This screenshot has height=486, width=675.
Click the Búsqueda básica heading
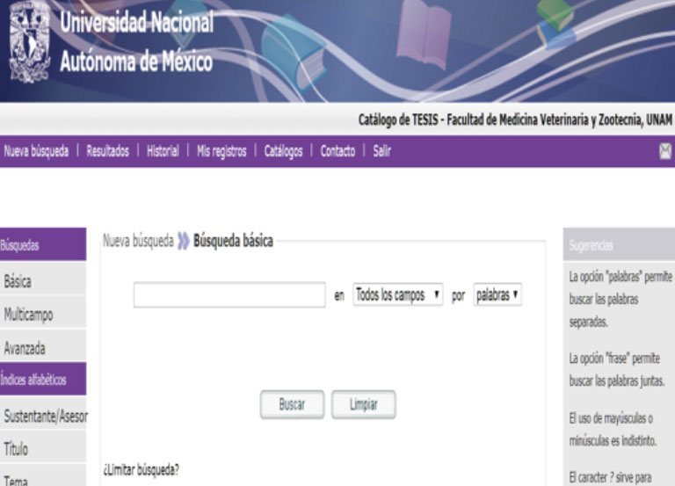[x=233, y=241]
